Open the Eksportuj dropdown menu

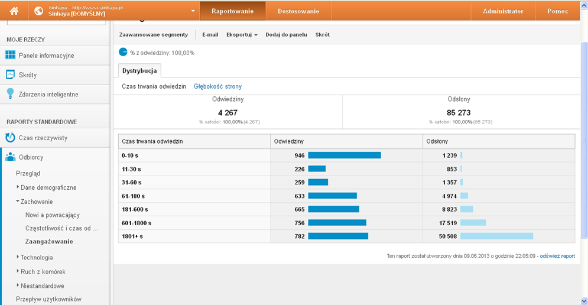[x=242, y=35]
